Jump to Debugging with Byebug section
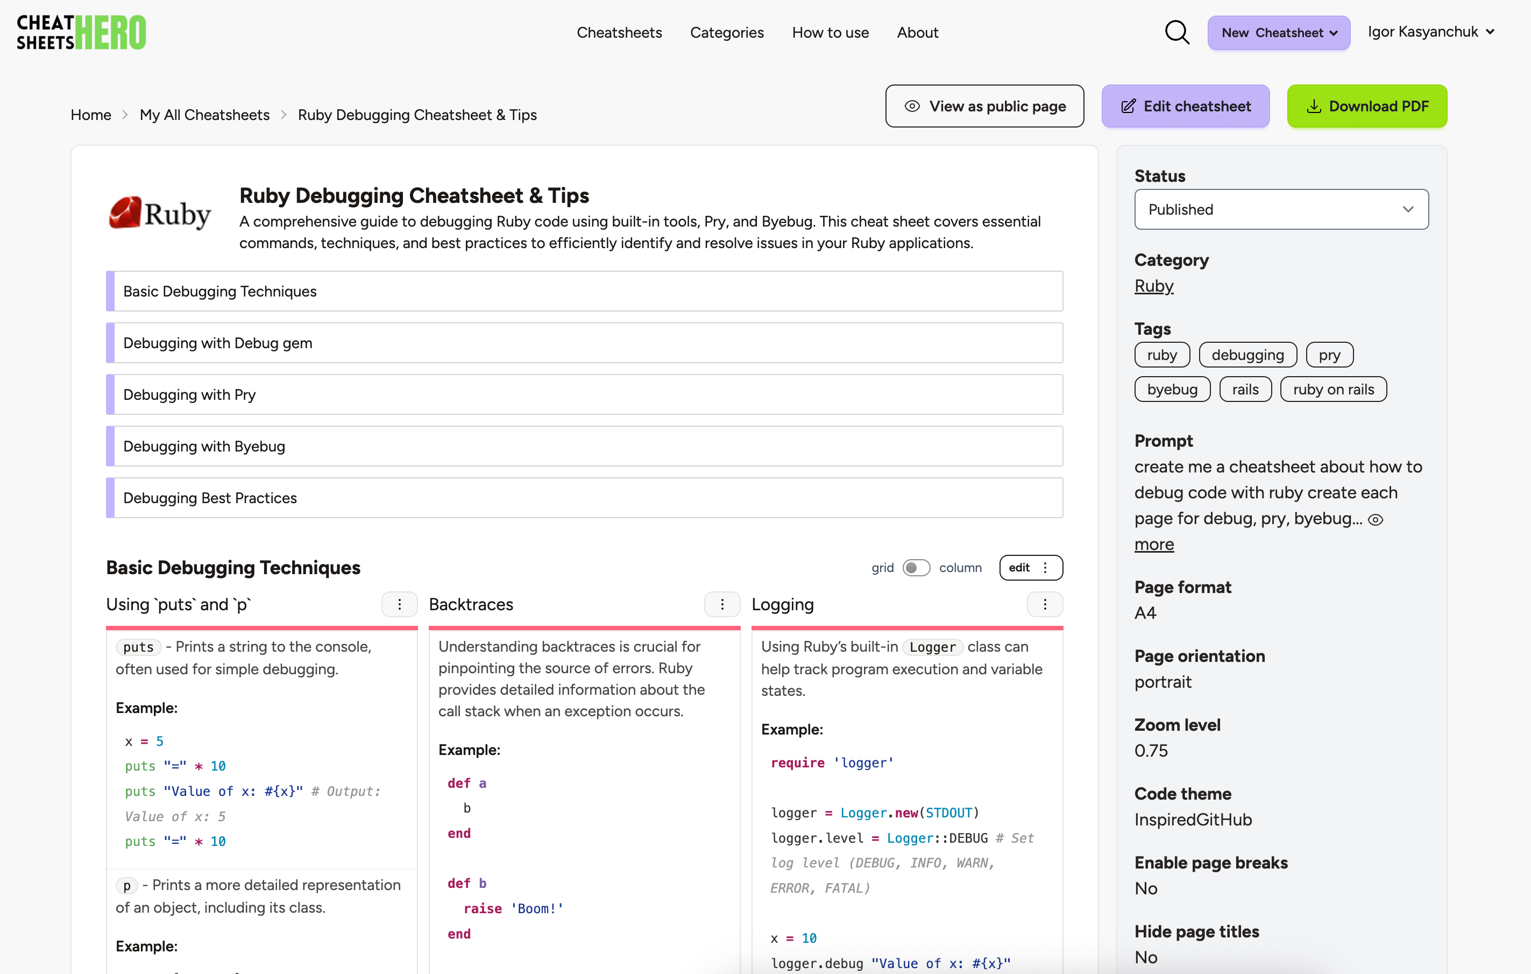This screenshot has height=974, width=1531. [584, 446]
